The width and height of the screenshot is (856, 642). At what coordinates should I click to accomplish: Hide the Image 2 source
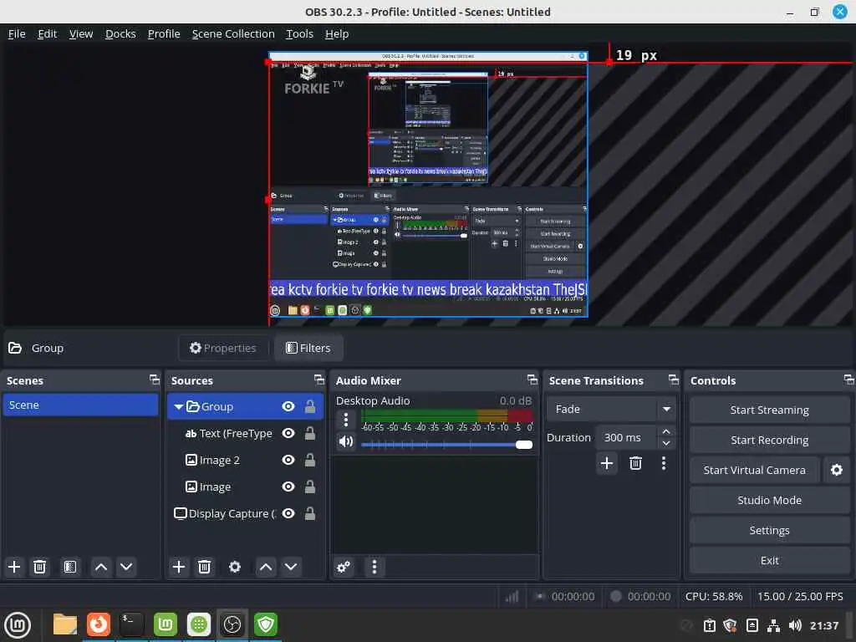tap(288, 460)
